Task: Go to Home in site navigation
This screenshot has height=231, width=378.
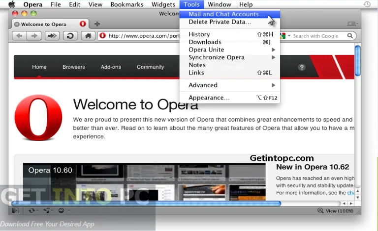Action: tap(39, 67)
